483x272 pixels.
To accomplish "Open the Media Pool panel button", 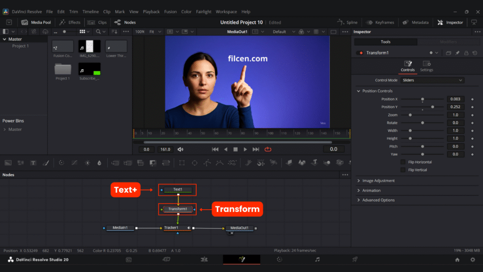I will tap(36, 22).
